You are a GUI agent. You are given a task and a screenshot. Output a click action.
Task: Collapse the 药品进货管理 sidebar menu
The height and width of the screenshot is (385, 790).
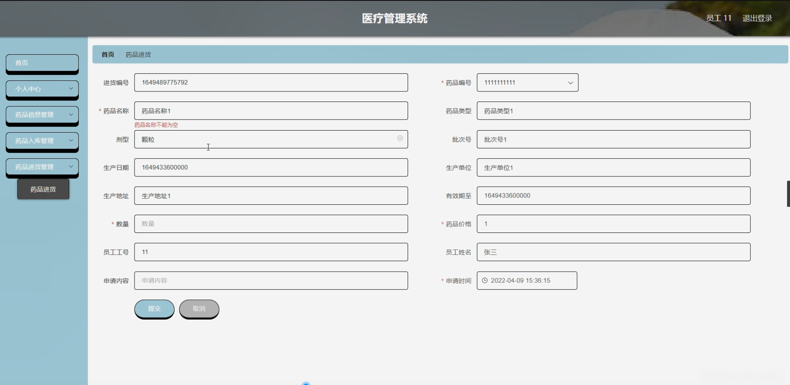tap(42, 167)
